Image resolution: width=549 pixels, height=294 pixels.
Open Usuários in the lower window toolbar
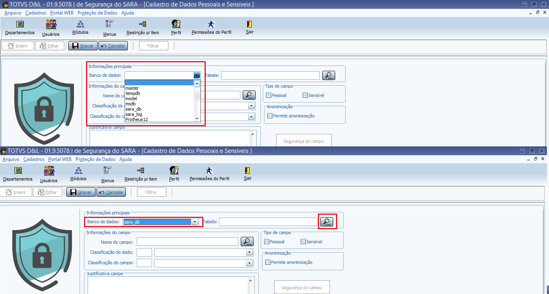49,175
